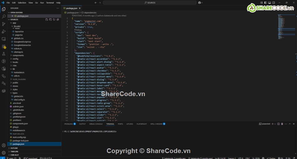
Task: Click the Debug codelens above scripts
Action: click(78, 30)
